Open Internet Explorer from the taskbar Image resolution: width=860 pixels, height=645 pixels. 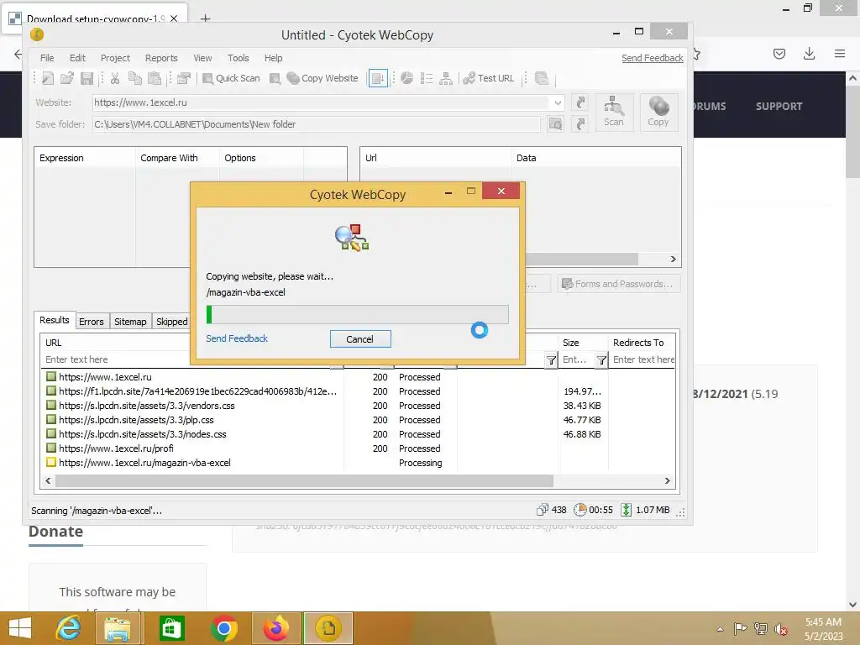(x=69, y=628)
